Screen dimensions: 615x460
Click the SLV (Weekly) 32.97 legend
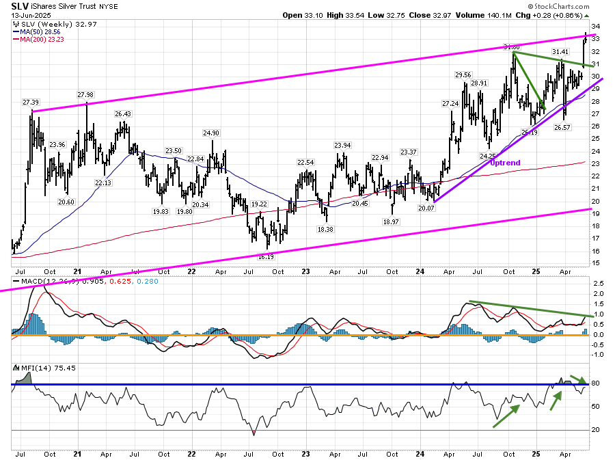[x=59, y=24]
